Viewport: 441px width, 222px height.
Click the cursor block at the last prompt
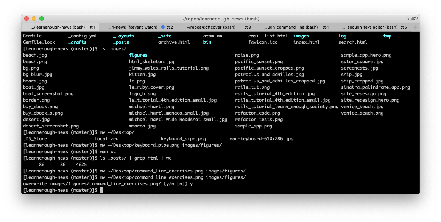[101, 190]
